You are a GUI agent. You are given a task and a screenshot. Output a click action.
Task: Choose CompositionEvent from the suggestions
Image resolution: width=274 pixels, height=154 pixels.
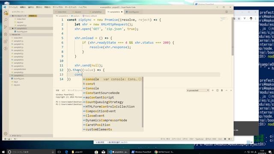click(x=113, y=111)
